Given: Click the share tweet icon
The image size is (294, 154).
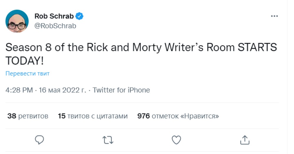Looking at the screenshot, I should point(245,140).
